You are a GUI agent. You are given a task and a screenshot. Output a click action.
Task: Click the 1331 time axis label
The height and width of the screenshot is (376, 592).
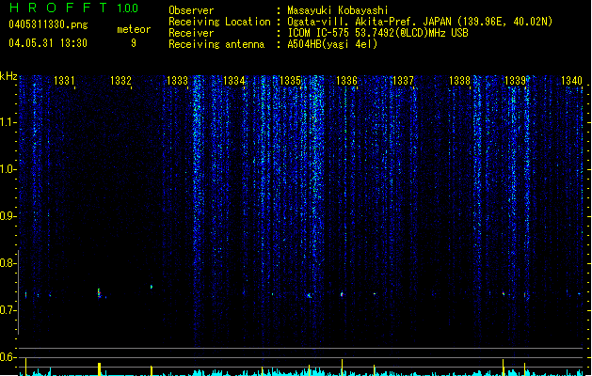64,80
